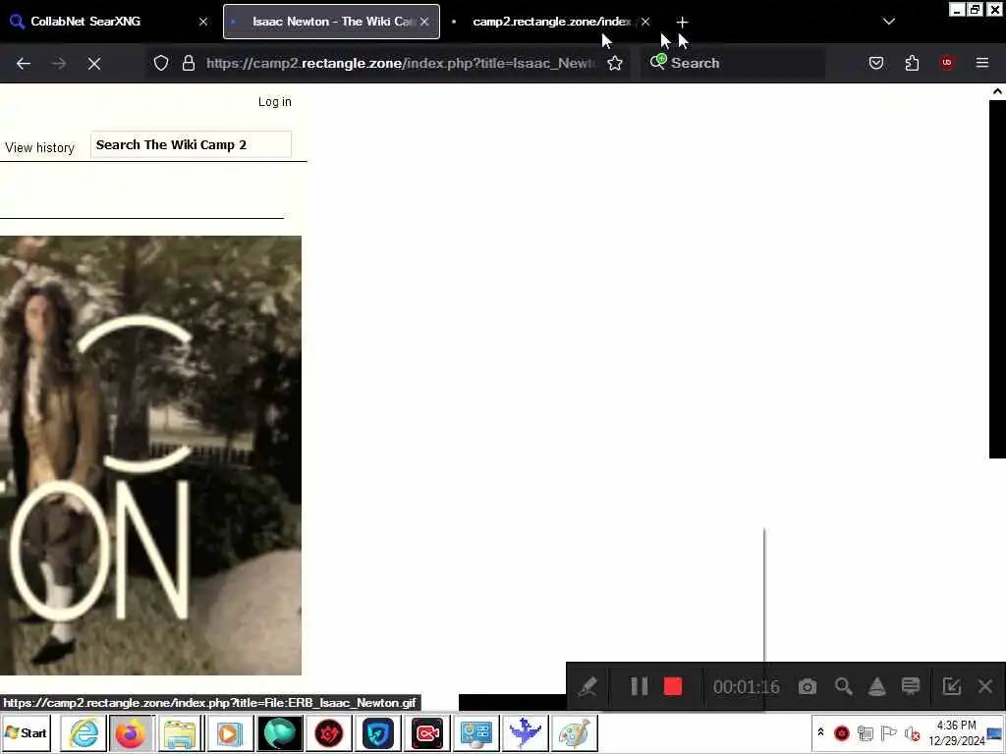Close the camp2.rectangle.zone tab
This screenshot has height=754, width=1006.
coord(645,22)
